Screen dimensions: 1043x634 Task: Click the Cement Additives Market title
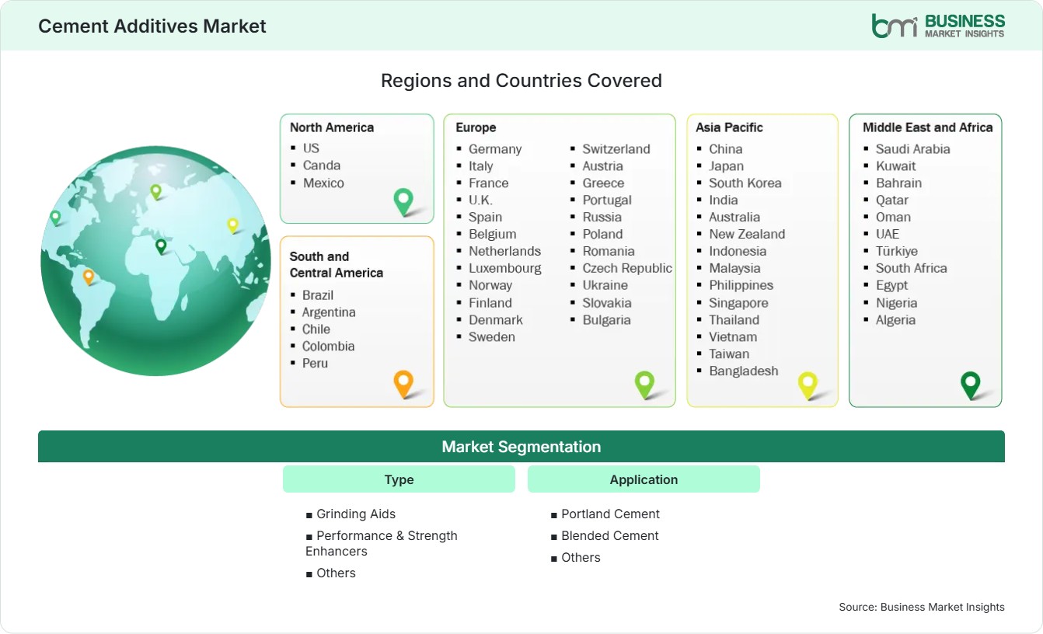(152, 26)
